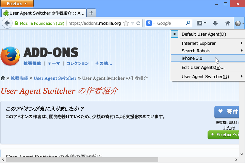This screenshot has height=163, width=245.
Task: Click the Google search engine icon
Action: [149, 23]
